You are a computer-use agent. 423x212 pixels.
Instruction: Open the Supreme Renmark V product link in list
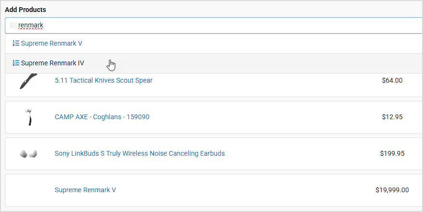click(x=85, y=190)
